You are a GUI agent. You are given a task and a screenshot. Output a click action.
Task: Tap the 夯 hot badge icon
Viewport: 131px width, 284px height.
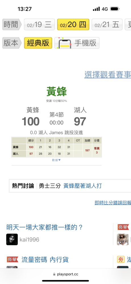(x=121, y=259)
